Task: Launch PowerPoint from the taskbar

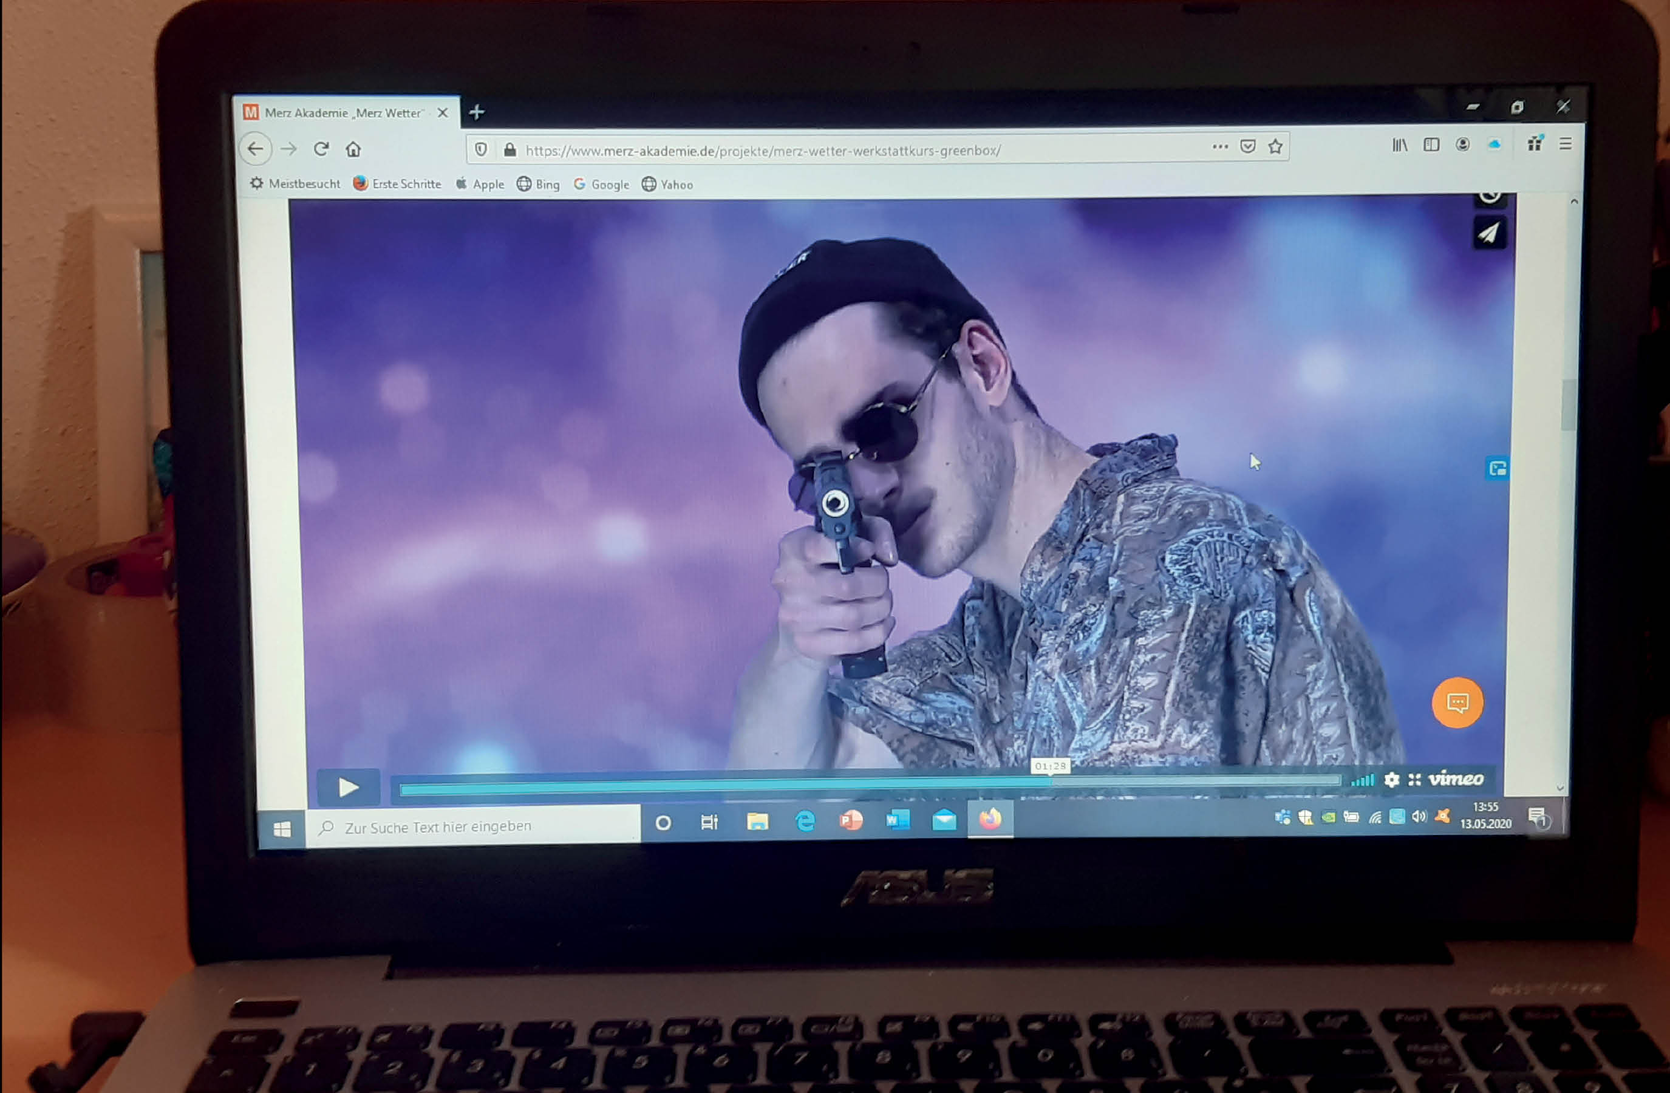Action: [x=851, y=820]
